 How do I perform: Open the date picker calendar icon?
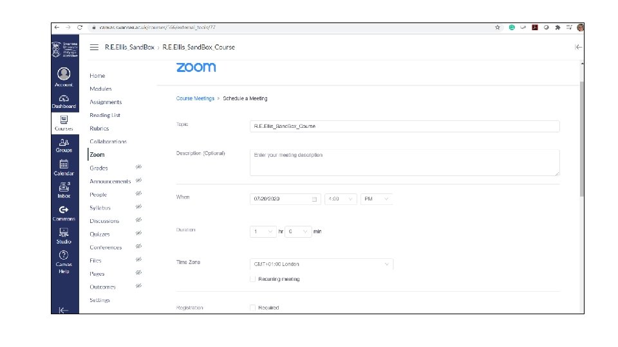314,199
